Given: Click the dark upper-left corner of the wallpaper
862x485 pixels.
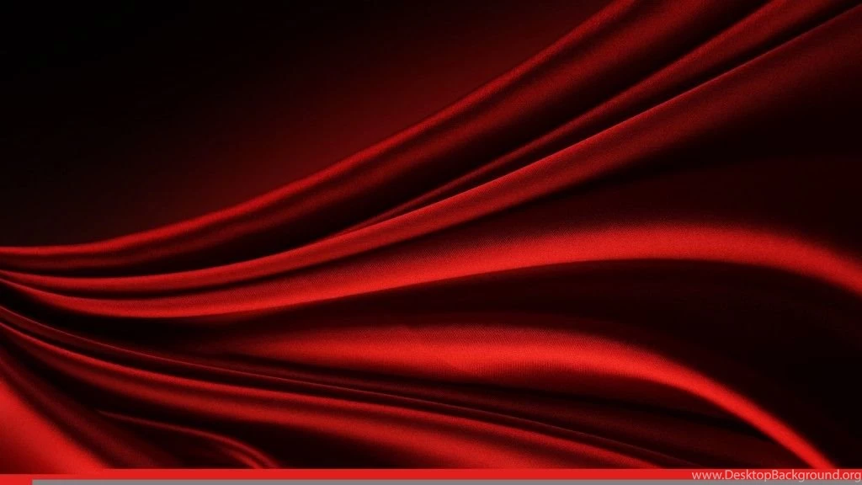Looking at the screenshot, I should click(x=67, y=42).
